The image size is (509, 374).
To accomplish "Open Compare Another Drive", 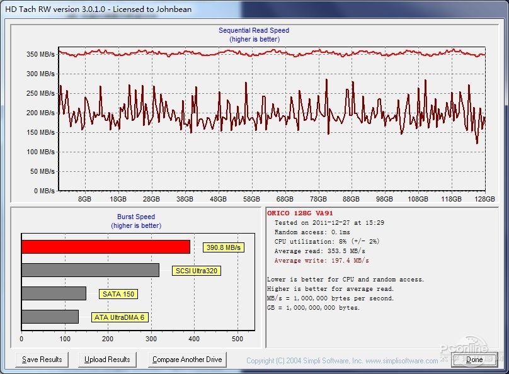I will pos(187,360).
